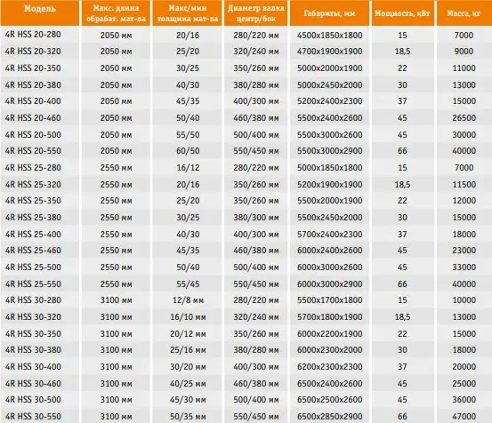The width and height of the screenshot is (492, 423).
Task: Click model name 4R HSS 20-550
Action: click(33, 151)
